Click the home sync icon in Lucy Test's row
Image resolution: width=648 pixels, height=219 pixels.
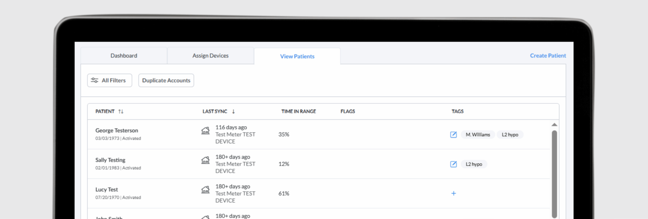coord(205,190)
